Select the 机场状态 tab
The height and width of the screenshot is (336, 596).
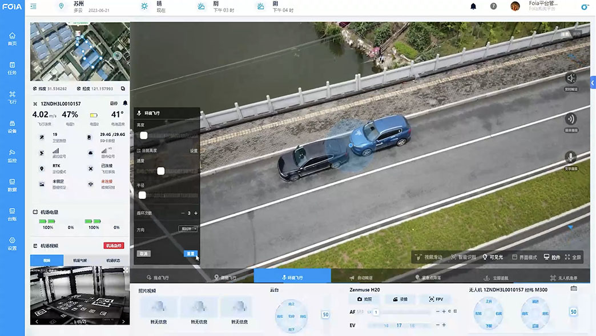(x=113, y=261)
